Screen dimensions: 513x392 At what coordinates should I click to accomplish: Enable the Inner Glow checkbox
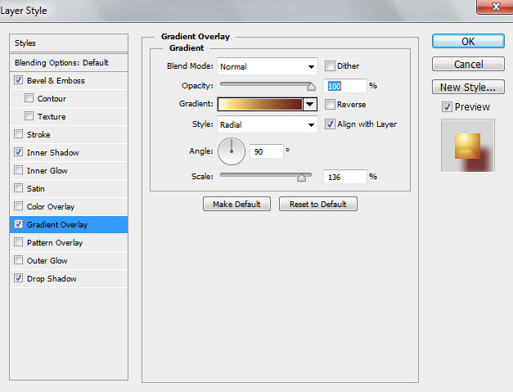[18, 170]
